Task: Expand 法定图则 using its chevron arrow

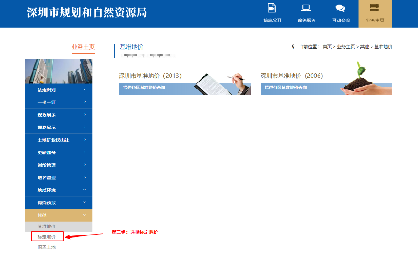Action: point(85,89)
